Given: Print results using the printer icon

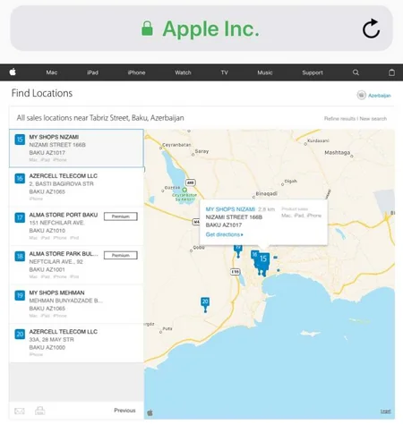Looking at the screenshot, I should point(39,411).
